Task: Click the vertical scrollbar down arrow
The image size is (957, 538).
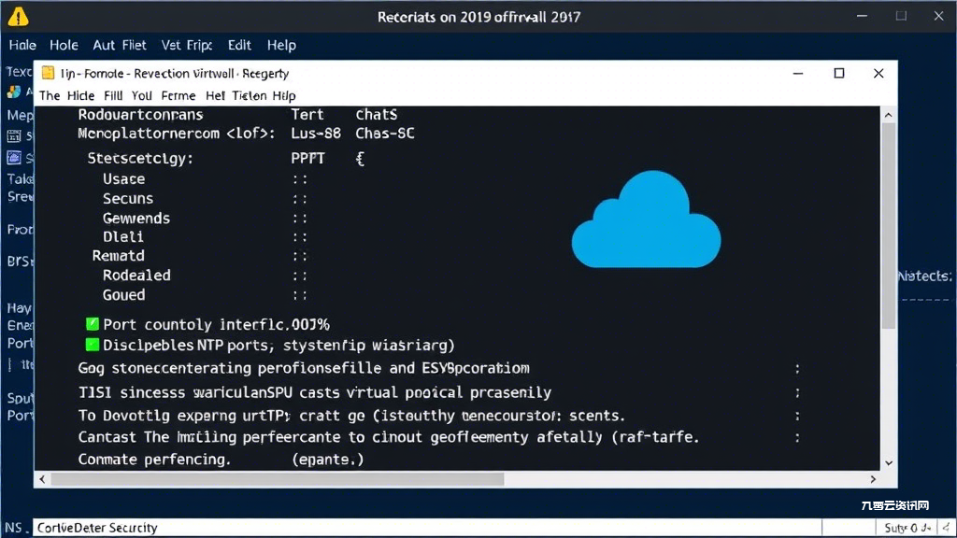Action: (889, 463)
